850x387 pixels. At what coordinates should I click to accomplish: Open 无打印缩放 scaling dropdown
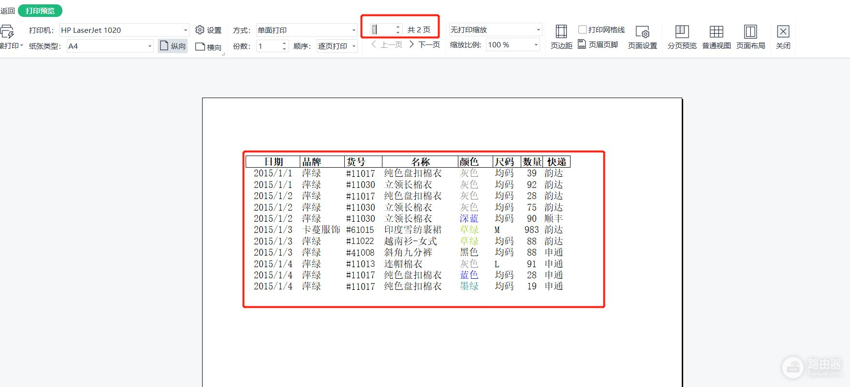pyautogui.click(x=538, y=29)
